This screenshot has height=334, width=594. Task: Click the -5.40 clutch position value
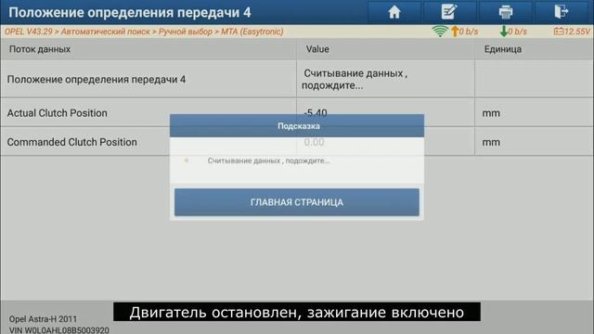click(x=316, y=112)
